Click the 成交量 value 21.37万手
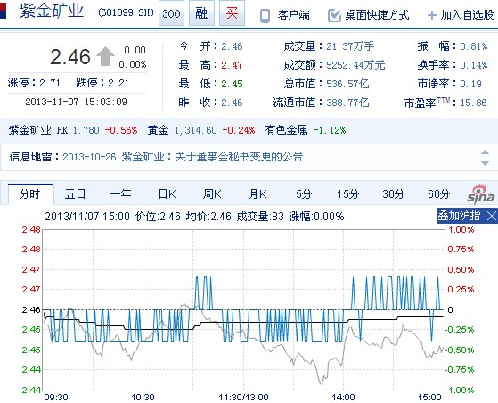The width and height of the screenshot is (498, 403). 350,46
